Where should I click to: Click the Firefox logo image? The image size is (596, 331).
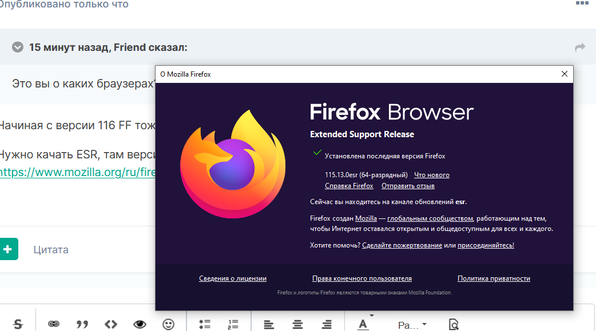[233, 164]
